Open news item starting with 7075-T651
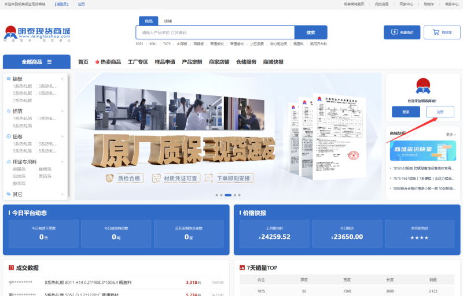Image resolution: width=463 pixels, height=296 pixels. pyautogui.click(x=422, y=179)
